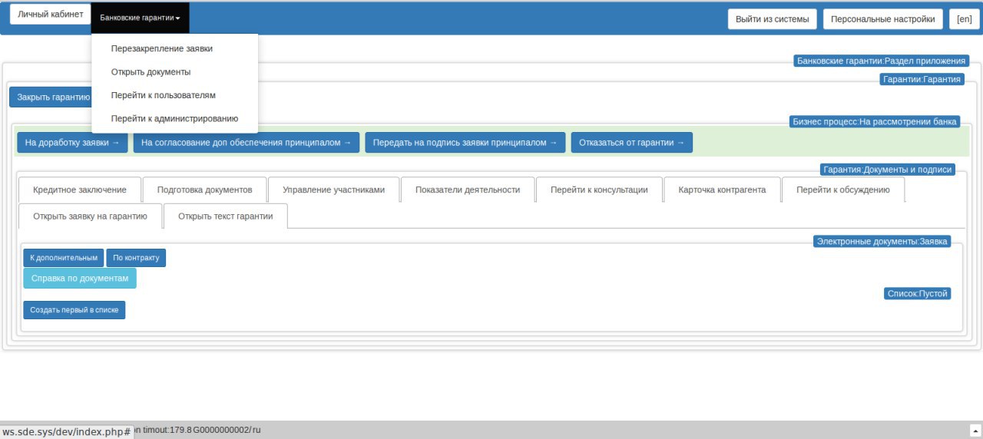
Task: Click the Электронные документы:Заявка label
Action: (x=882, y=241)
